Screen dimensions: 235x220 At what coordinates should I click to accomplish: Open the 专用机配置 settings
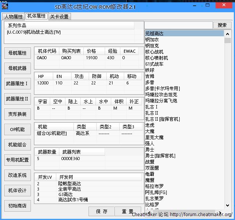coord(18,160)
